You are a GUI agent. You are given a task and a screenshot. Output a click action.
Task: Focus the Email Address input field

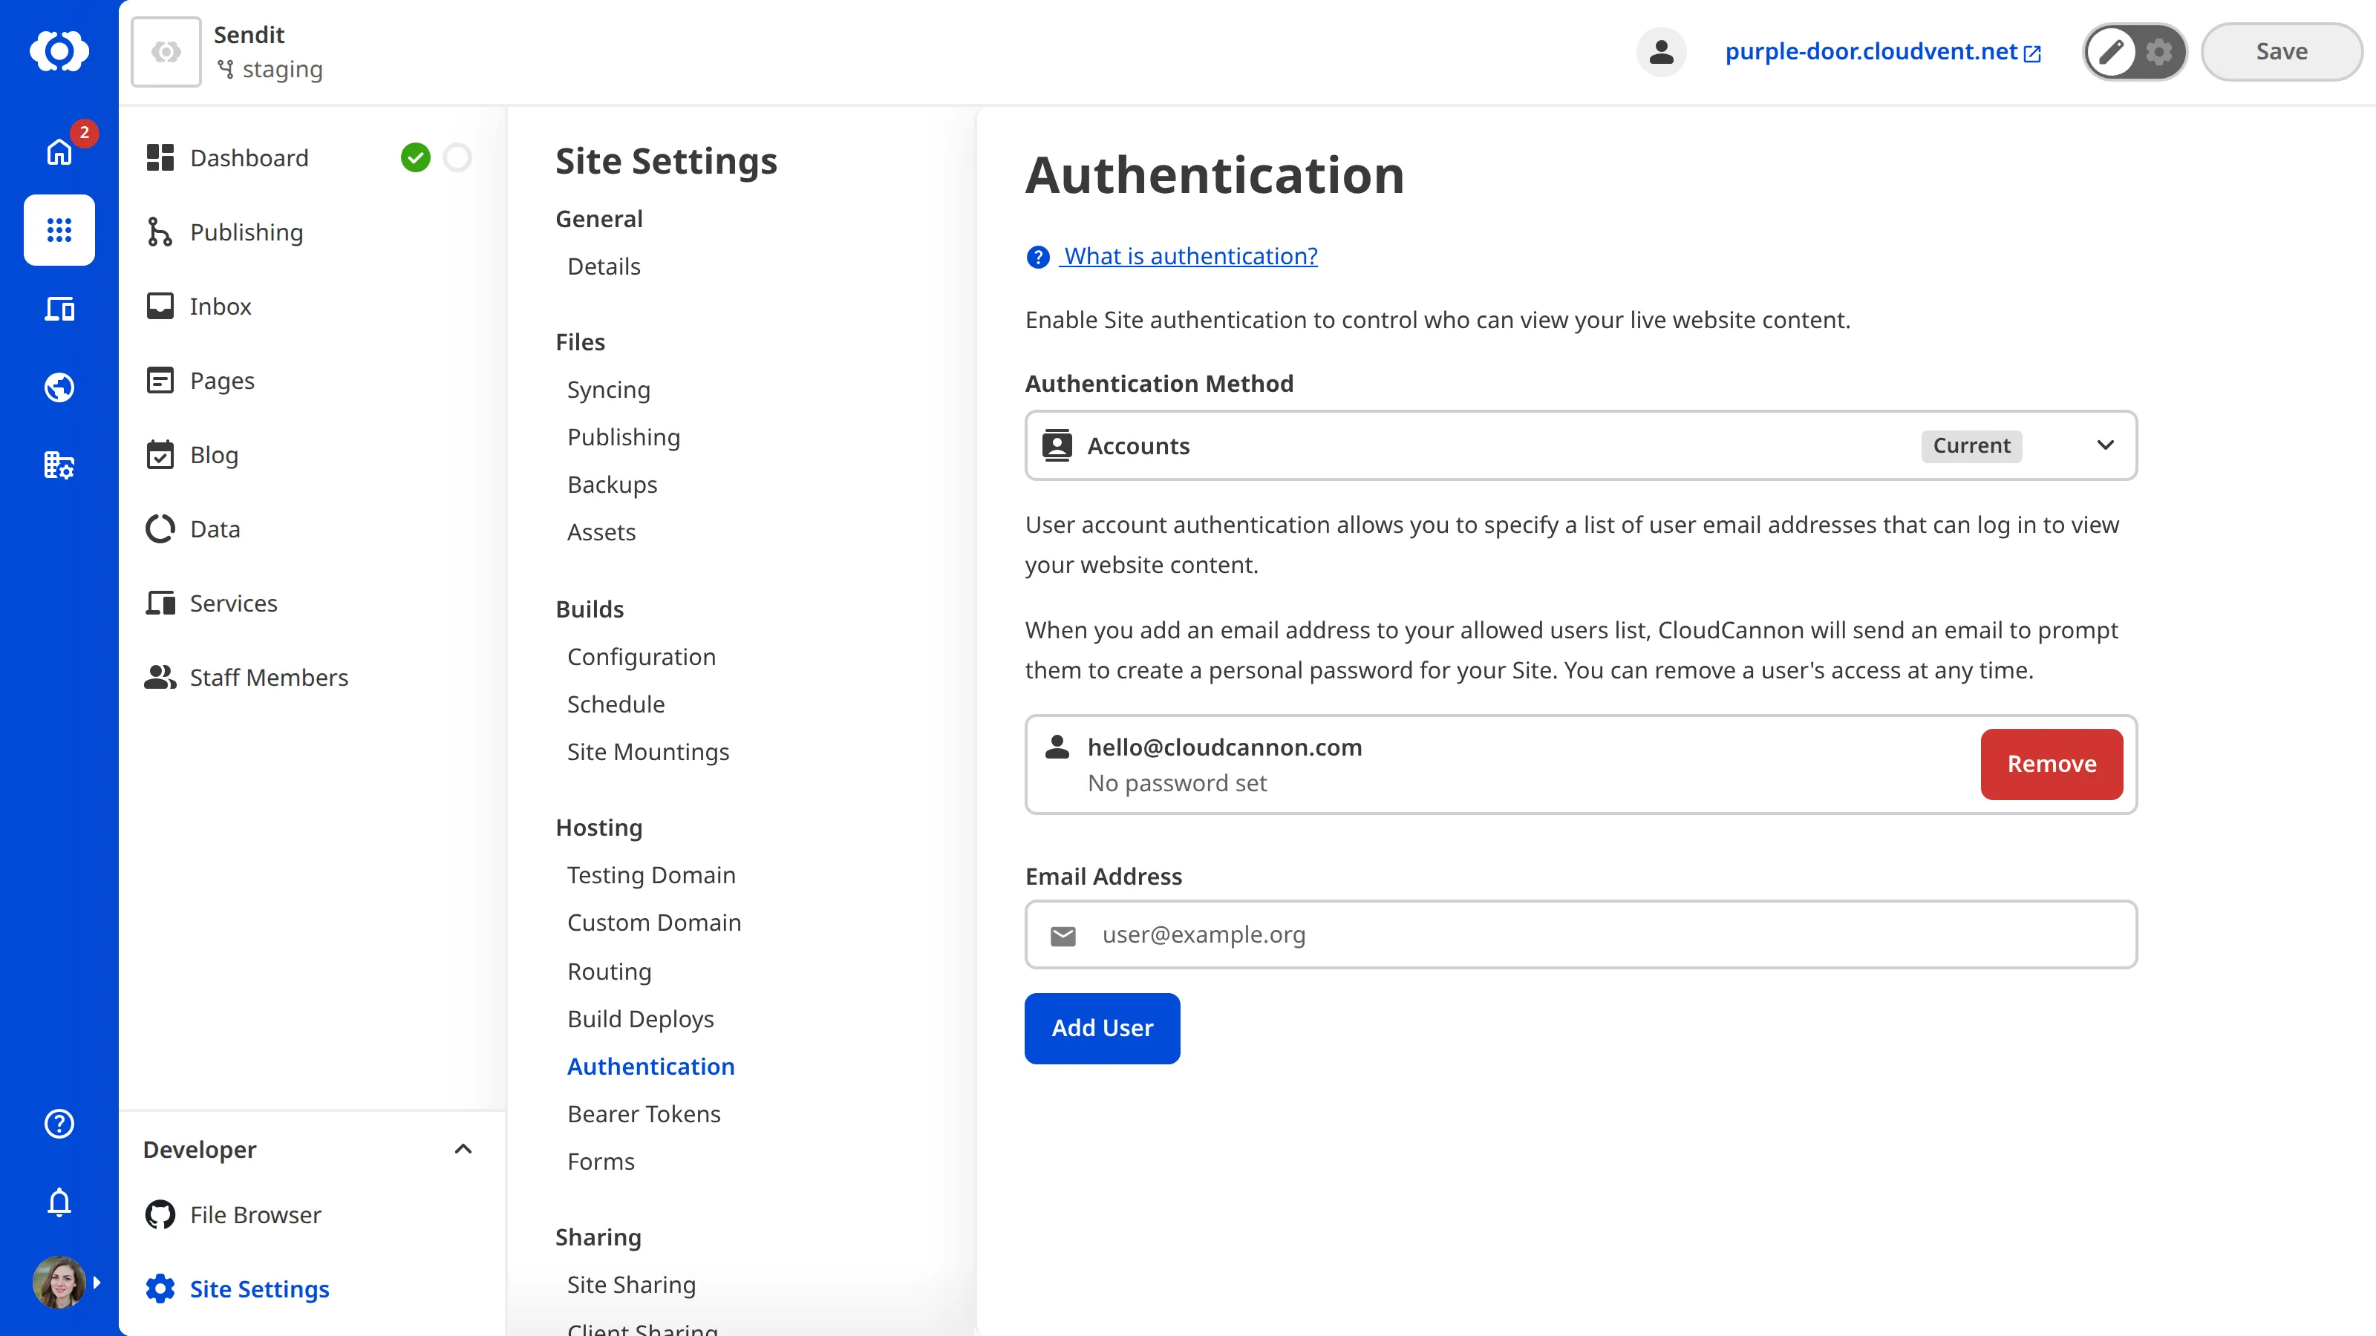click(x=1581, y=935)
